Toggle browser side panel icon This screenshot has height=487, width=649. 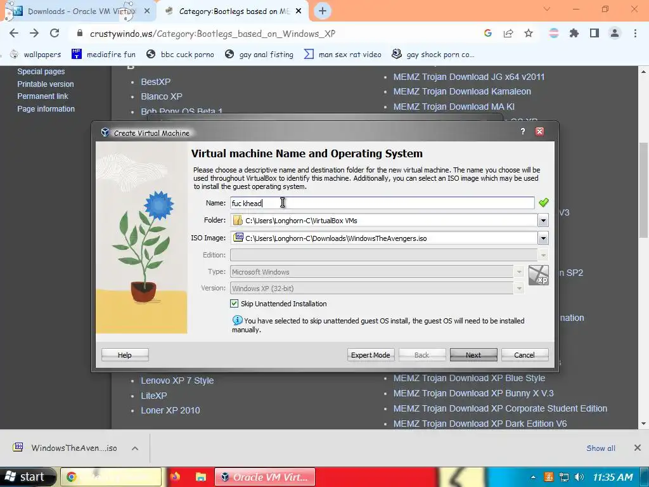tap(594, 33)
